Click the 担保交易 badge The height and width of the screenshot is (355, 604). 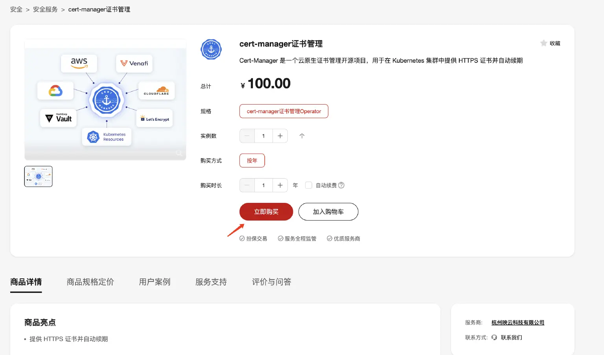[253, 238]
